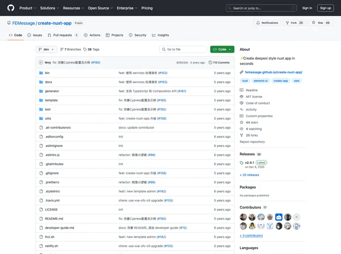The height and width of the screenshot is (254, 341).
Task: Open the Insights tab
Action: (x=160, y=35)
